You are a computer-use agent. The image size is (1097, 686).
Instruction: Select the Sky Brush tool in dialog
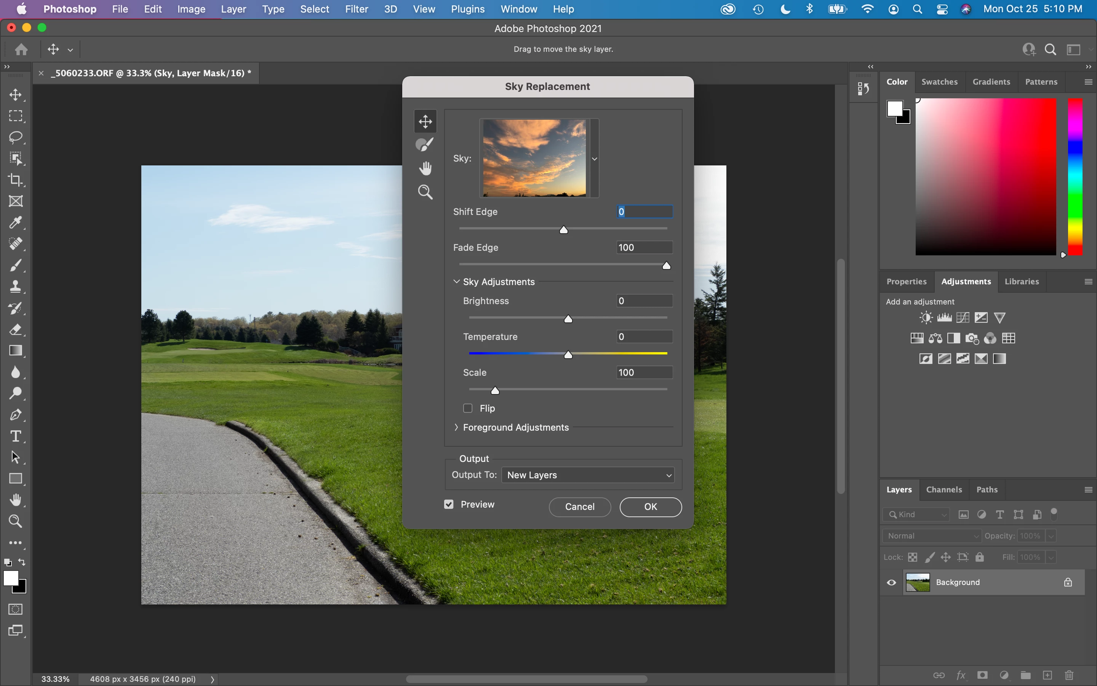(425, 145)
